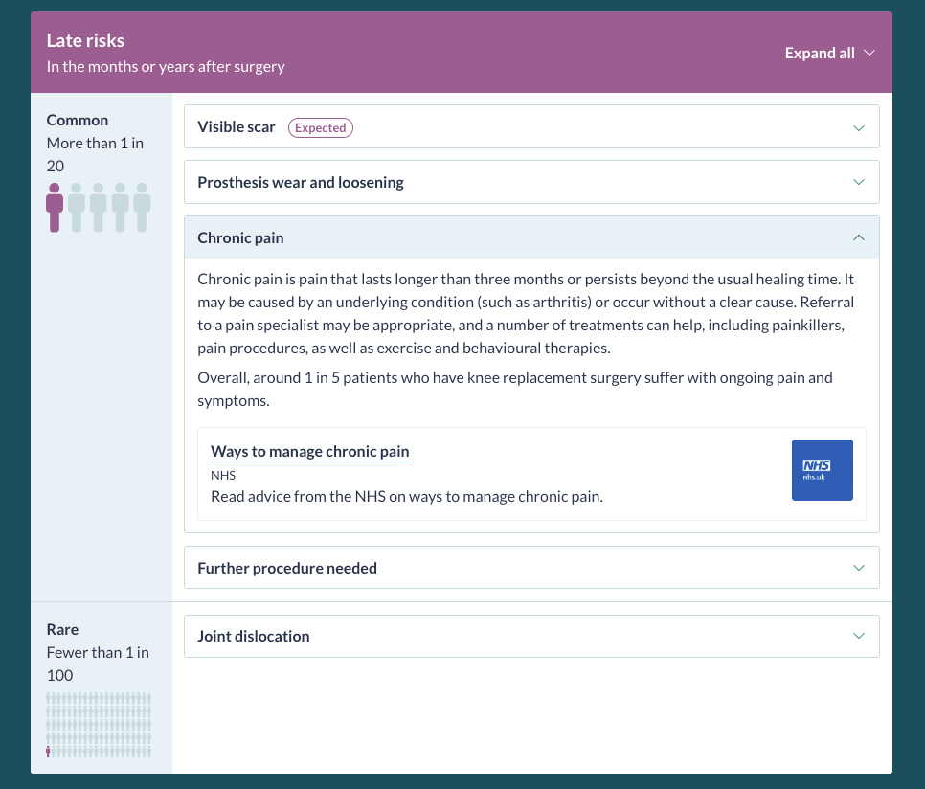Viewport: 925px width, 789px height.
Task: Click the up chevron on Chronic pain
Action: click(x=858, y=237)
